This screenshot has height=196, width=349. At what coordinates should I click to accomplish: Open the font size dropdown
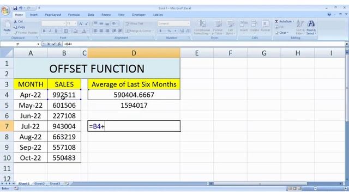pyautogui.click(x=75, y=23)
